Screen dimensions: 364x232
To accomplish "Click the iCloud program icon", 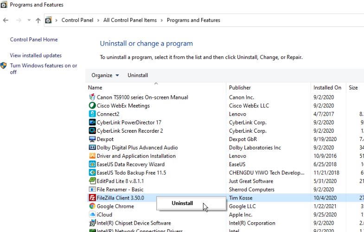I will (92, 214).
